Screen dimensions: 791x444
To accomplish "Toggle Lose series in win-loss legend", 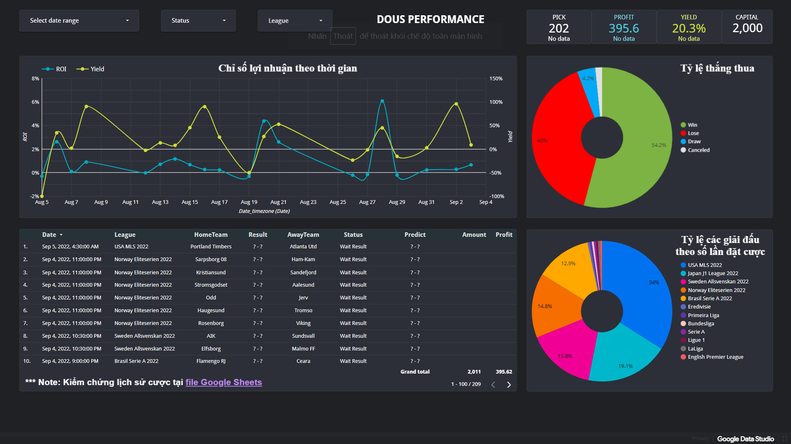I will (693, 133).
